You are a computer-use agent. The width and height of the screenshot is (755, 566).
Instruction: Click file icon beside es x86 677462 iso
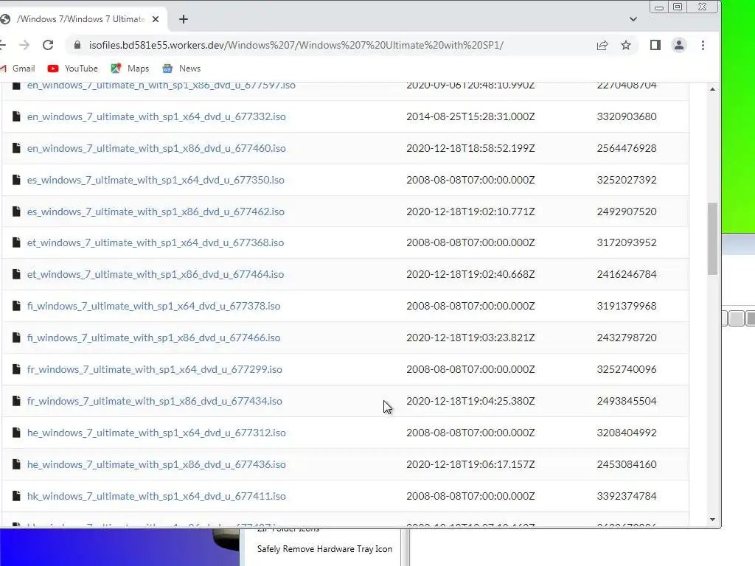tap(16, 212)
